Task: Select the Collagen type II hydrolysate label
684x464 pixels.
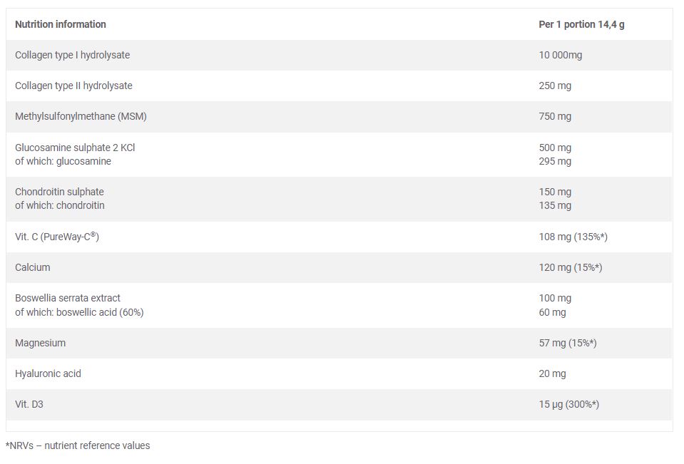Action: (x=73, y=86)
